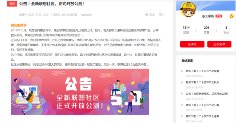Open the 壁纸下载 二十四节气之处暑 post
Viewport: 236px width, 123px height.
[x=203, y=116]
